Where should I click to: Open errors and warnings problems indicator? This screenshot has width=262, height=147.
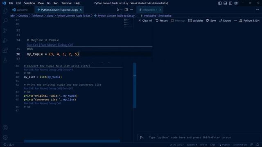(x=9, y=145)
